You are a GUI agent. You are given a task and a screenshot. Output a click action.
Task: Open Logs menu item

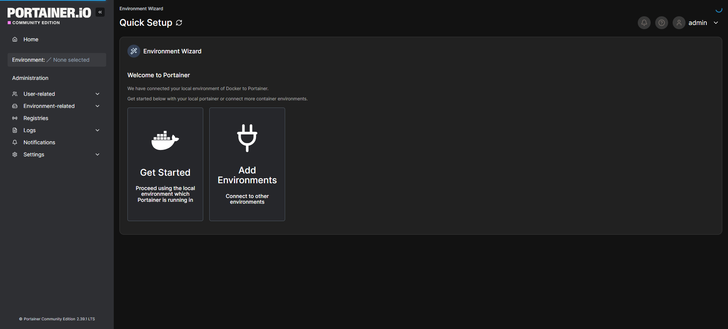point(57,130)
